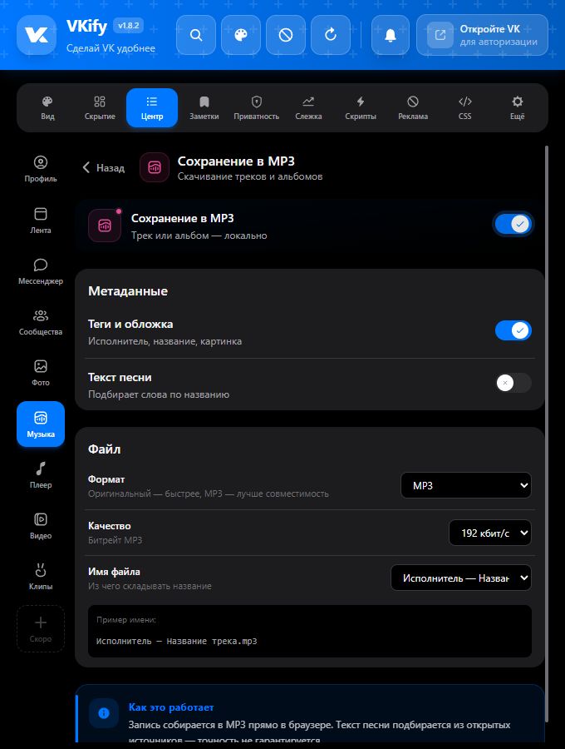Image resolution: width=565 pixels, height=749 pixels.
Task: Open notifications bell
Action: (390, 35)
